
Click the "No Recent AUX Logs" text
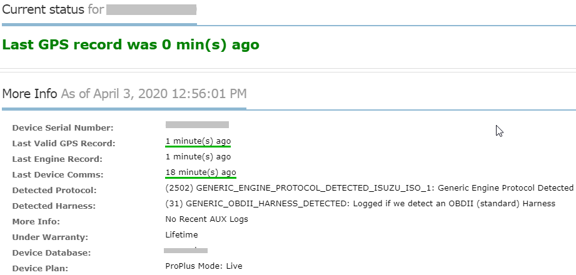[x=206, y=219]
